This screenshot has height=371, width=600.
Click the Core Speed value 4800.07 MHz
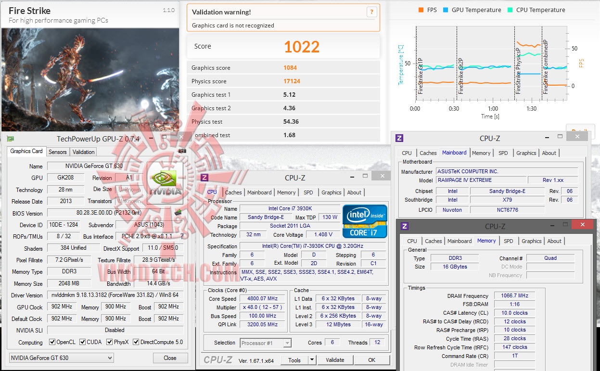pos(263,298)
